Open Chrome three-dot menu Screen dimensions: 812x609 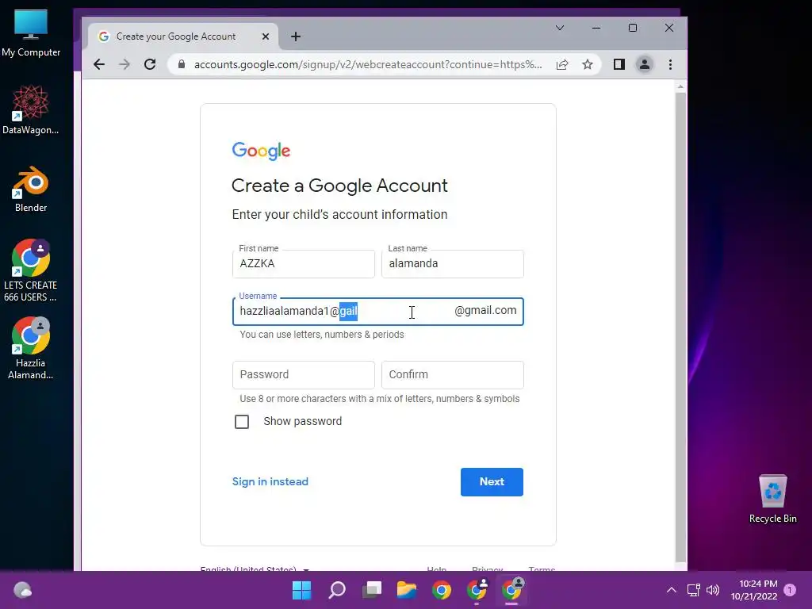671,64
